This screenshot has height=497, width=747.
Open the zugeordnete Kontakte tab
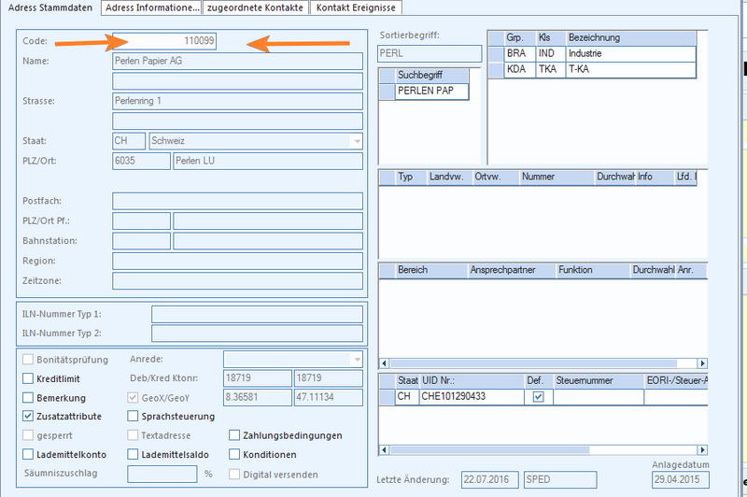(x=255, y=7)
